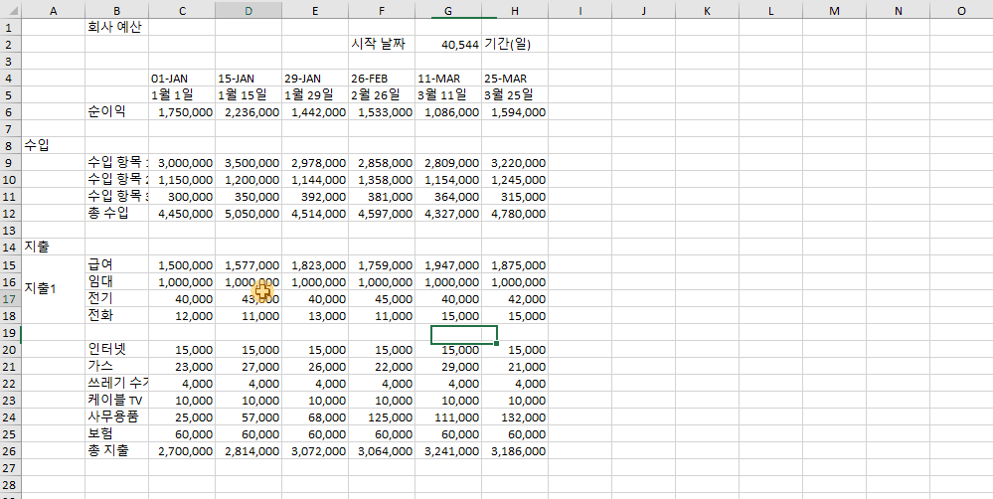Select the '전기' row label
Screen dimensions: 993x499
pos(117,298)
